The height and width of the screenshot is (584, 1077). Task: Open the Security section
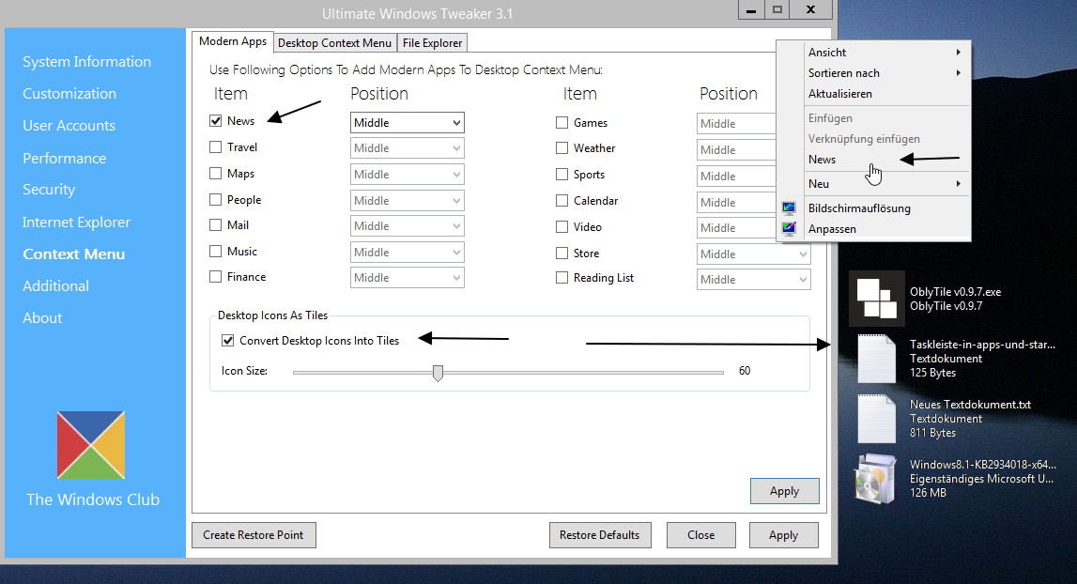pyautogui.click(x=49, y=190)
